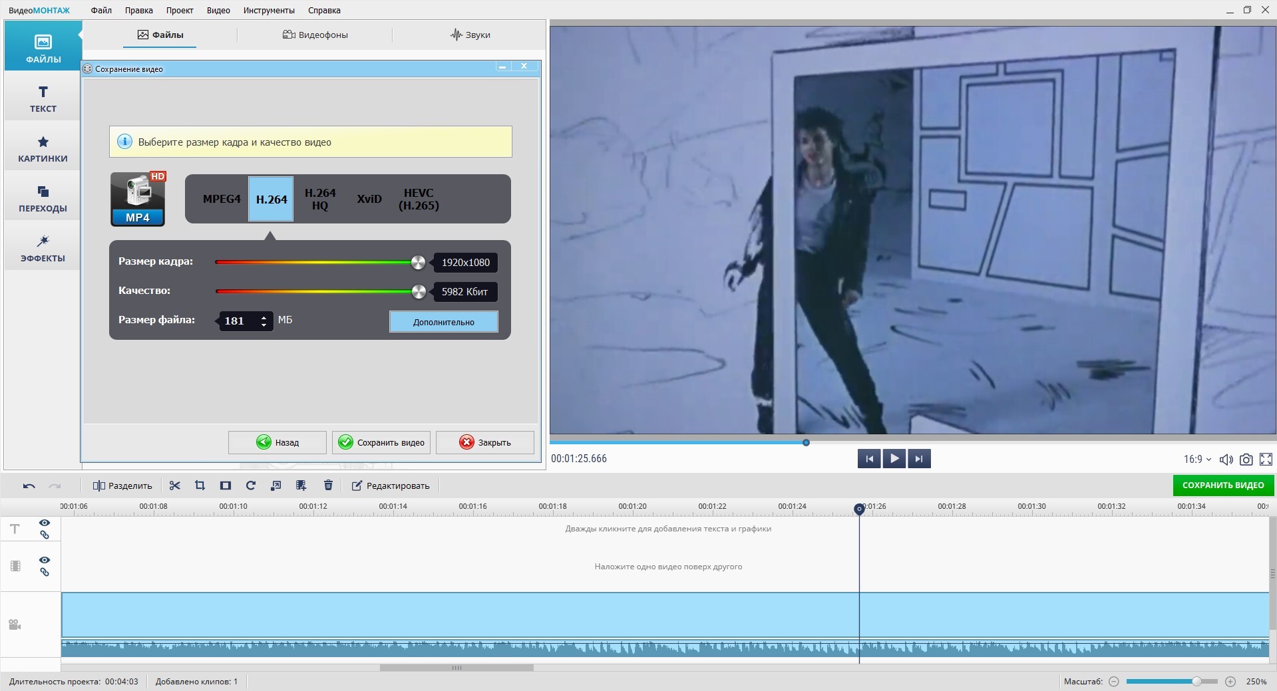The width and height of the screenshot is (1277, 691).
Task: Click the Размер кадра slider handle
Action: click(418, 262)
